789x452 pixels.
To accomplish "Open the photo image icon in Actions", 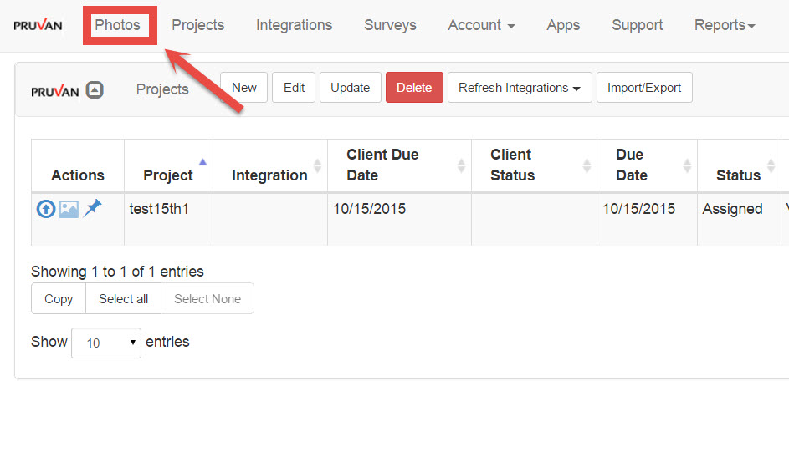I will click(x=69, y=209).
